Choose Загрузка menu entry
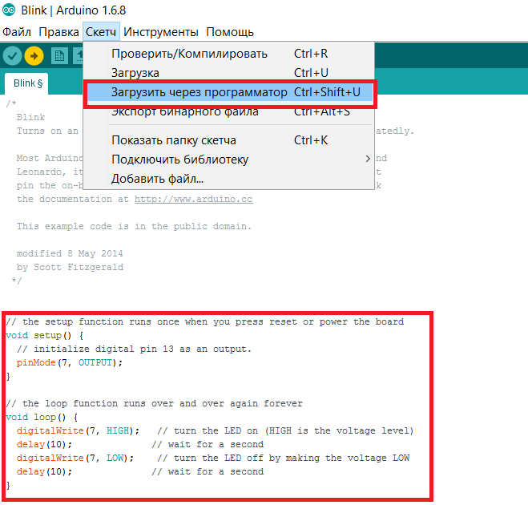Viewport: 528px width, 505px height. pyautogui.click(x=228, y=73)
